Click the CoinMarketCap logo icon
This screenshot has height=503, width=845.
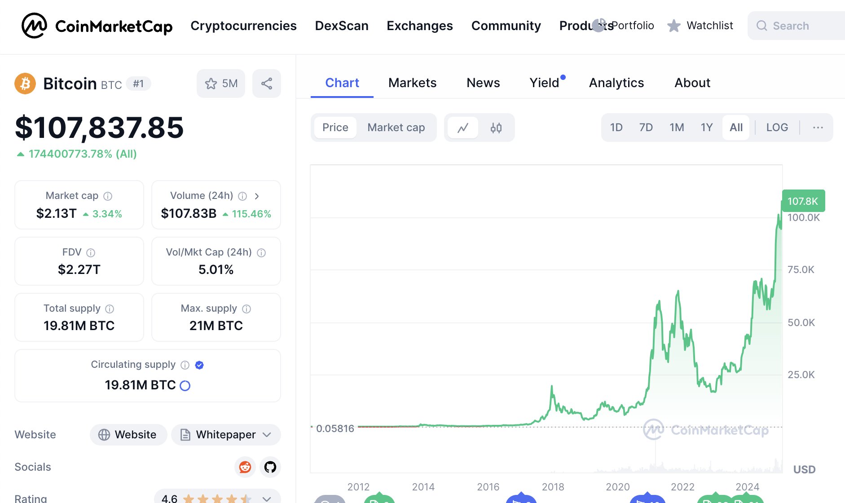coord(34,26)
